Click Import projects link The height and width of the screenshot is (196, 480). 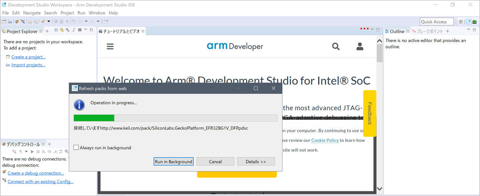pyautogui.click(x=29, y=65)
